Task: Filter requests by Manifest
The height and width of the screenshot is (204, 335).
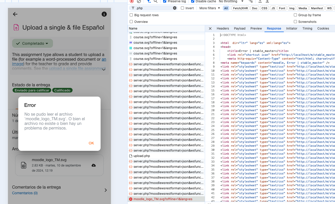Action: 317,8
